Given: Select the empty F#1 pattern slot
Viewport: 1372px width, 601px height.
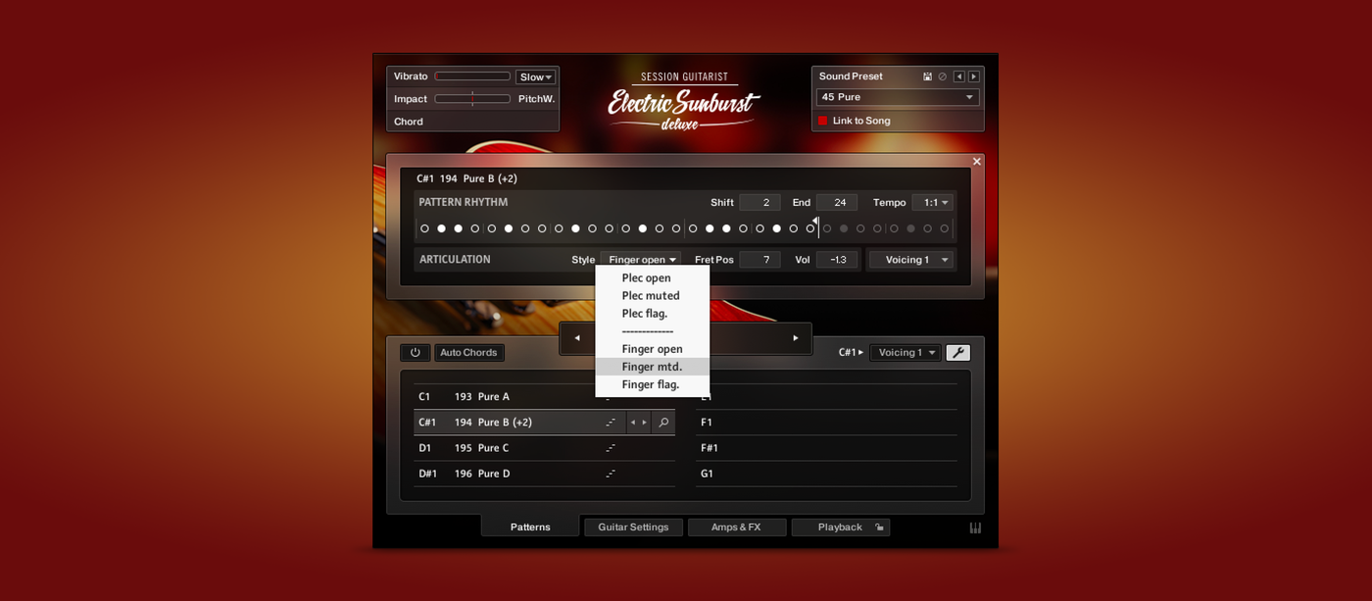Looking at the screenshot, I should point(826,448).
